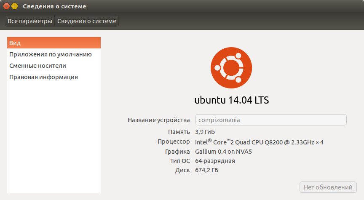Click the OS type value 64-разрядная
The image size is (364, 200).
coord(215,161)
